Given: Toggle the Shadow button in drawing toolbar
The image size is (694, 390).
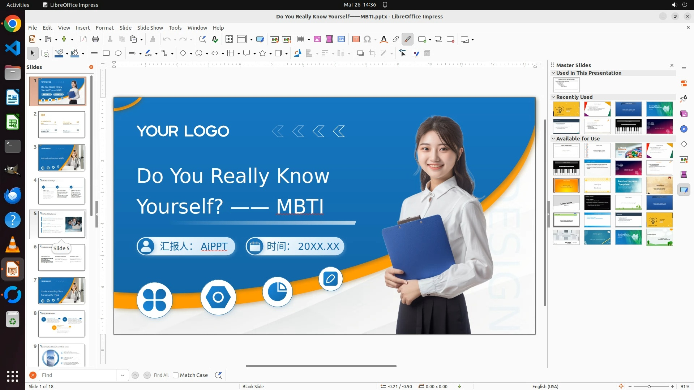Looking at the screenshot, I should click(360, 53).
